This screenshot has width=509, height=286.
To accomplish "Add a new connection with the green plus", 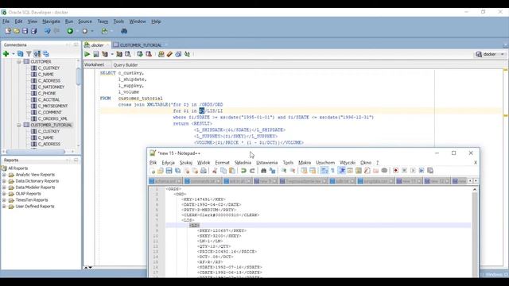I will (6, 54).
